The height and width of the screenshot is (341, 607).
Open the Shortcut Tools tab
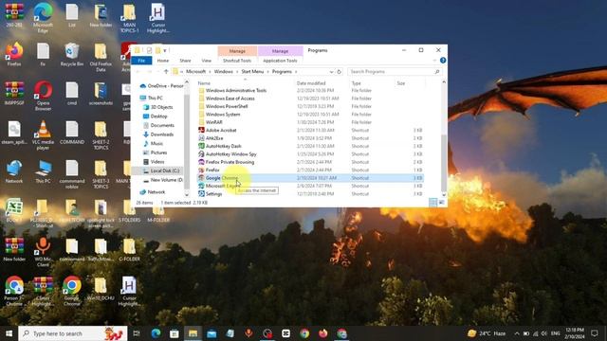click(237, 61)
